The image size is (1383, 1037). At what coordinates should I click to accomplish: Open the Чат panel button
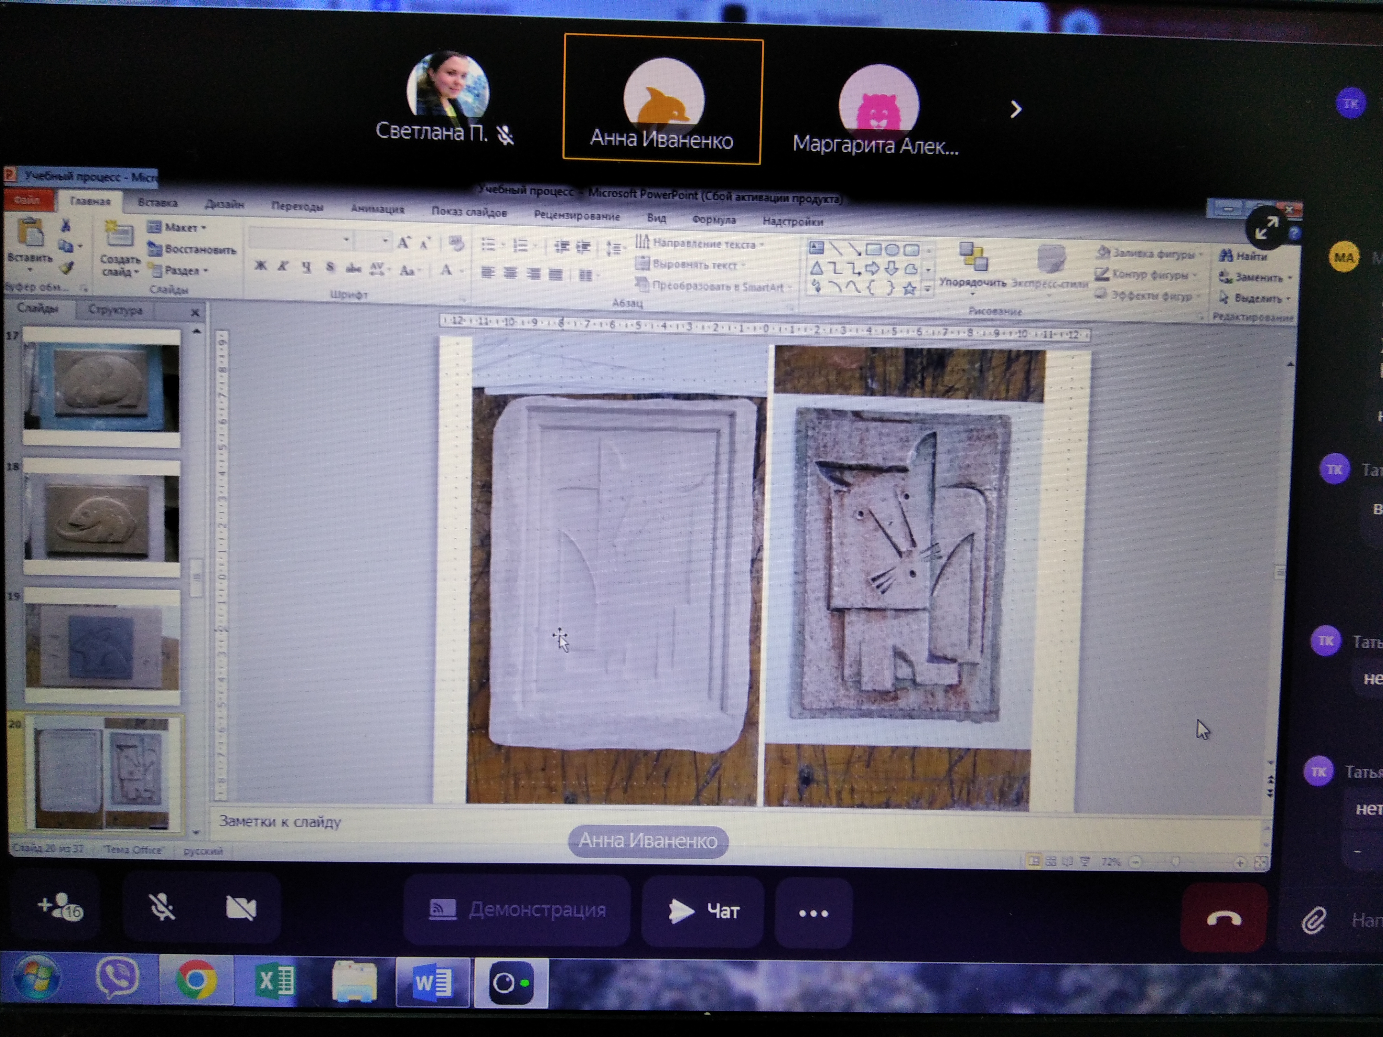click(x=704, y=911)
